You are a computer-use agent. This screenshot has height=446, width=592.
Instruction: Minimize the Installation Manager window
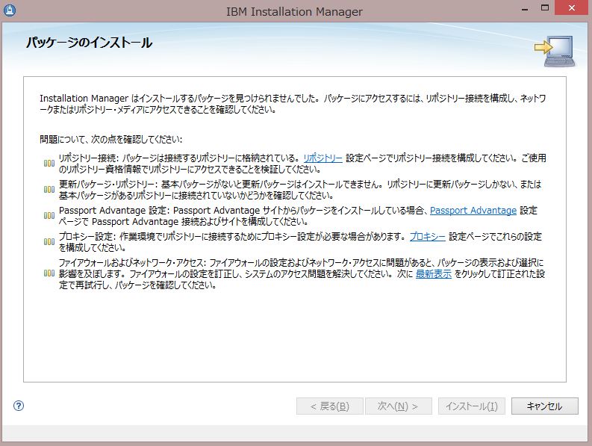click(x=524, y=8)
